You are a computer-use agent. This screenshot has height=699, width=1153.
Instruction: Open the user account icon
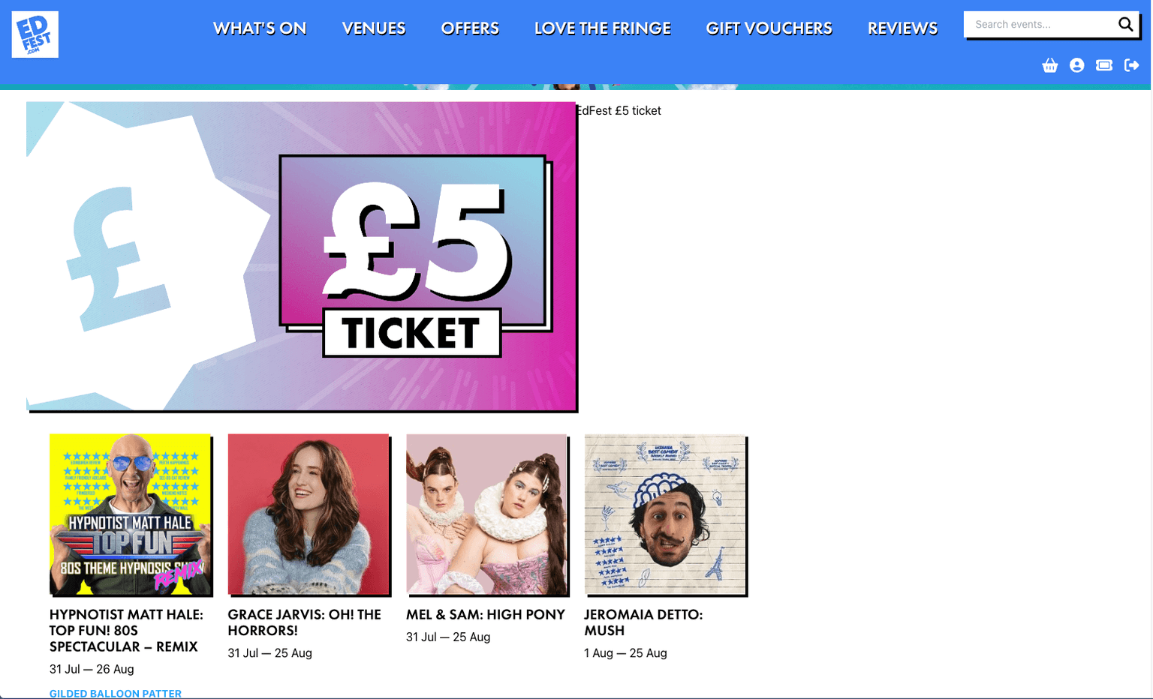coord(1077,65)
